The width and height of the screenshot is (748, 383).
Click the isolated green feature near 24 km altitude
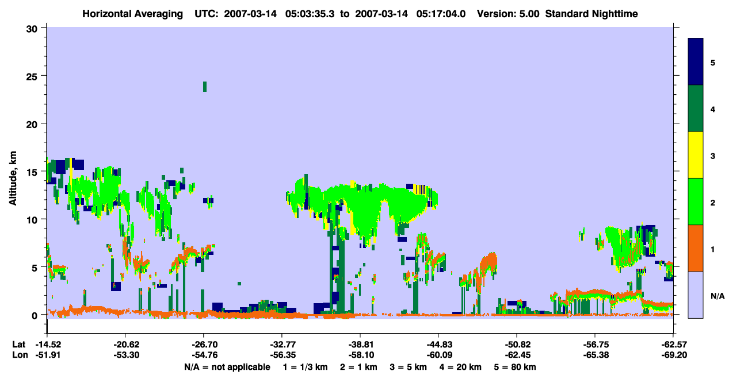point(204,87)
